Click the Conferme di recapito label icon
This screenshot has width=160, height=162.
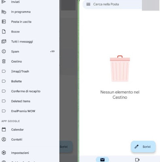click(x=4, y=91)
